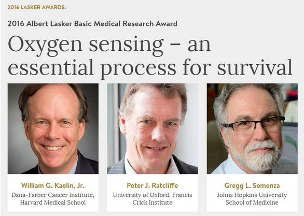Click the word "essential" in the headline
The height and width of the screenshot is (216, 304).
[51, 67]
